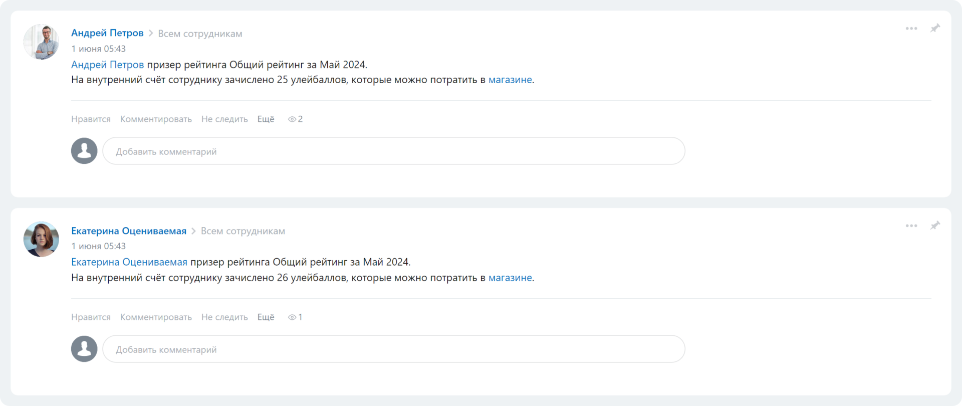Focus Добавить комментарий field under first post
962x406 pixels.
click(x=394, y=151)
